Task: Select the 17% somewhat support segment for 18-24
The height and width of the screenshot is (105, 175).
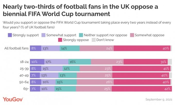Action: pyautogui.click(x=56, y=62)
